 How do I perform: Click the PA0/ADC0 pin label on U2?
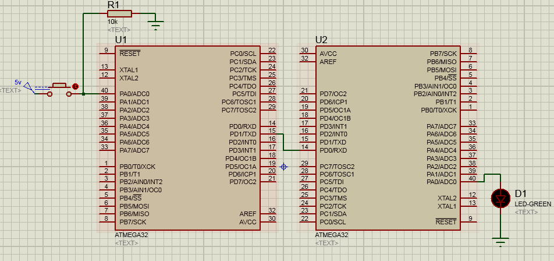[x=441, y=182]
